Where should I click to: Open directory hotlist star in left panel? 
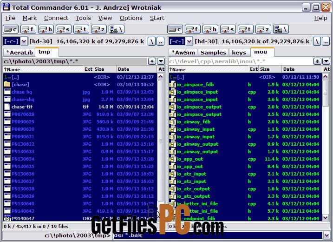(x=152, y=61)
